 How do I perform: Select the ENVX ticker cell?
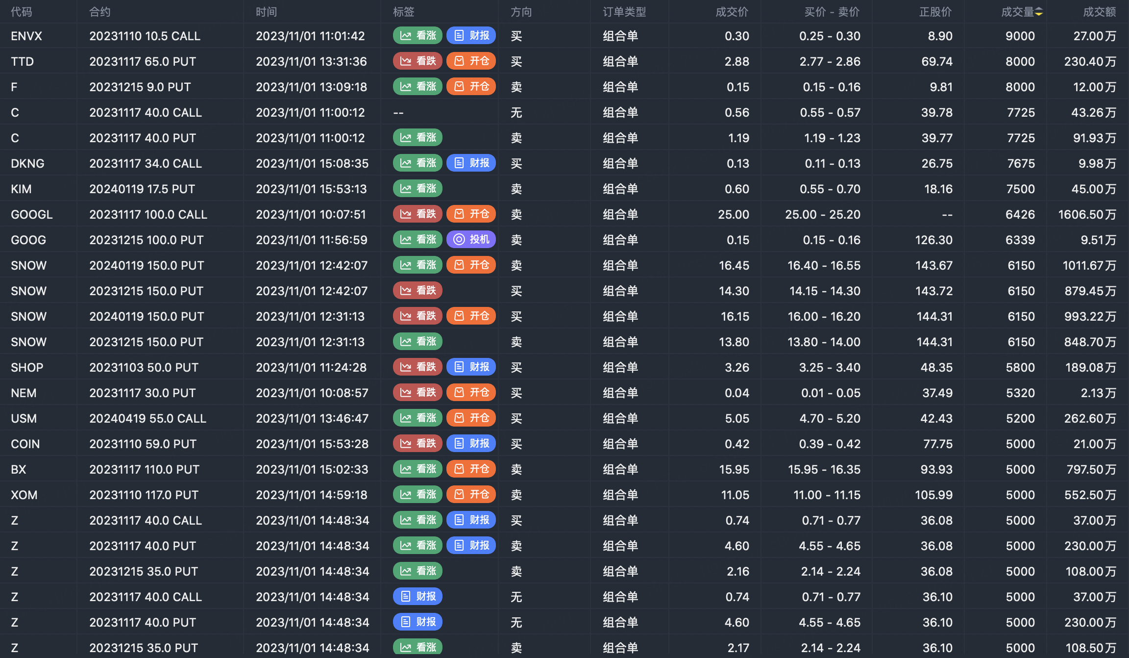(26, 36)
